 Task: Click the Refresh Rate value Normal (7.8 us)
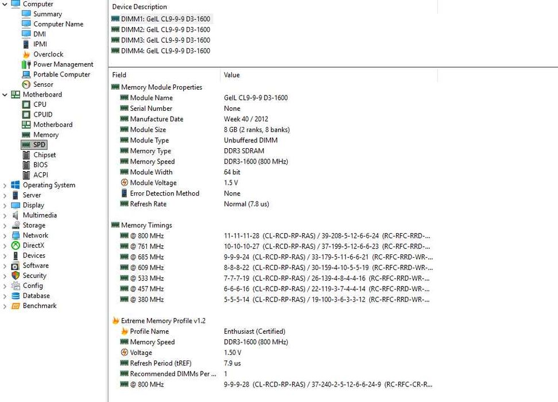pos(246,204)
